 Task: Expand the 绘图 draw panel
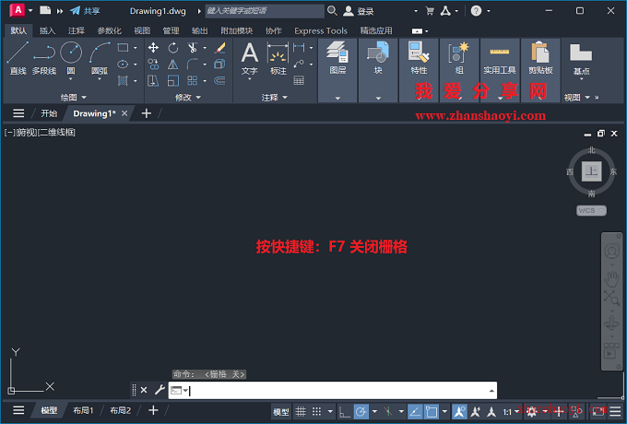(73, 97)
